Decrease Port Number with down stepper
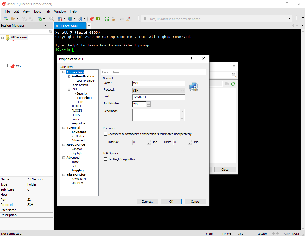 (x=149, y=105)
